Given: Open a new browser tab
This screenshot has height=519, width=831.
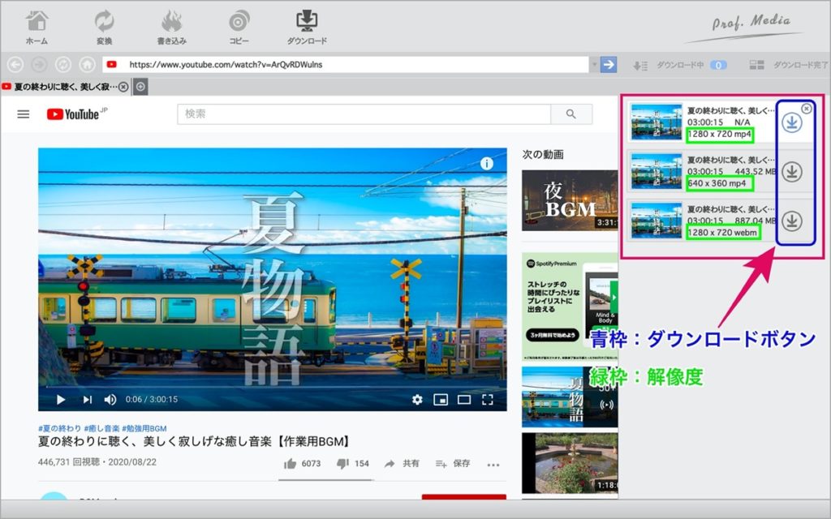Looking at the screenshot, I should tap(140, 87).
